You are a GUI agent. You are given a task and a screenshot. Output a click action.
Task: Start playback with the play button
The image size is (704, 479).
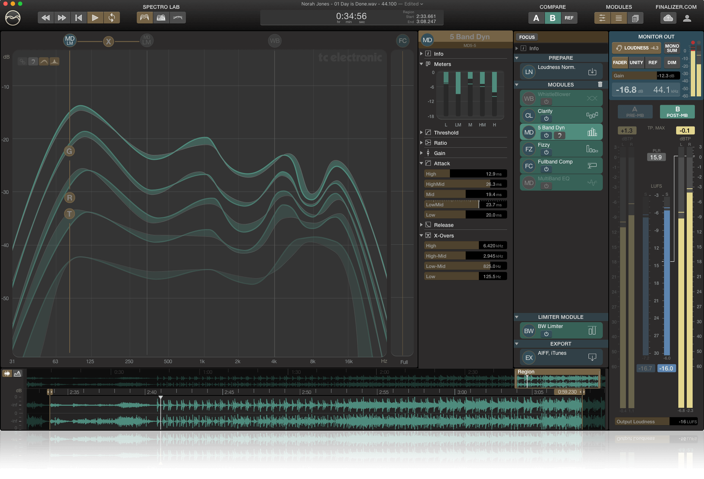pyautogui.click(x=95, y=18)
